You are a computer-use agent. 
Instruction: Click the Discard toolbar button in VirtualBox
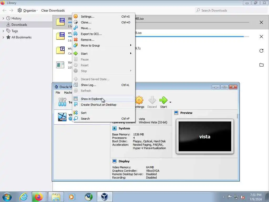click(x=152, y=102)
